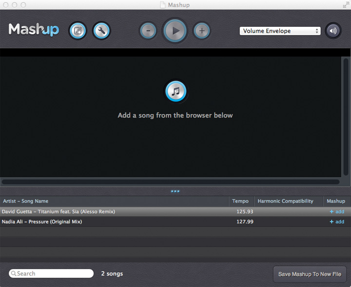
Task: Sort by Tempo column header
Action: coord(241,201)
